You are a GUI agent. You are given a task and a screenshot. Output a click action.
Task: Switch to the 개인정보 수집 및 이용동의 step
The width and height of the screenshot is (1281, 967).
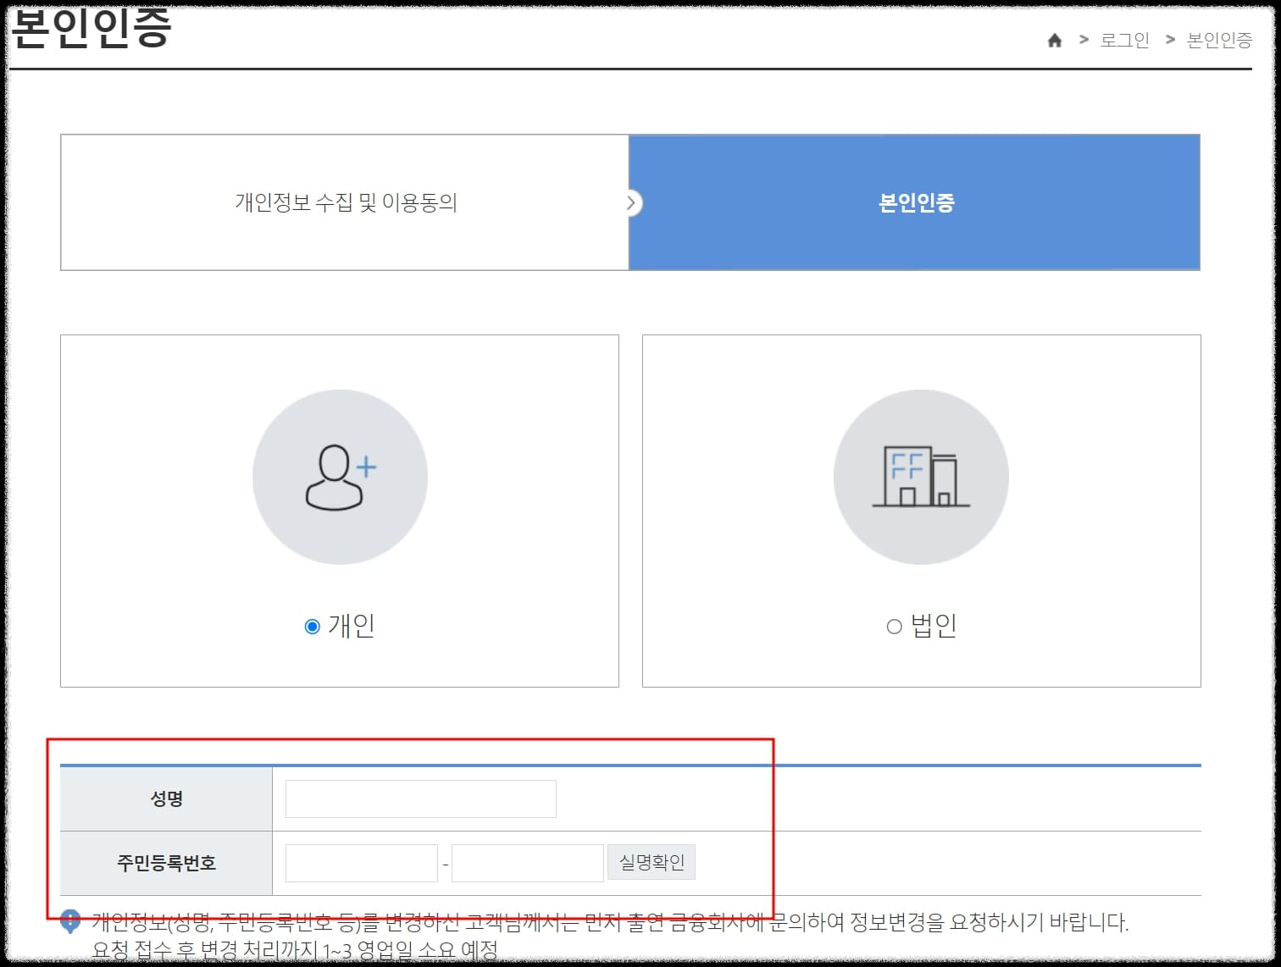(344, 203)
